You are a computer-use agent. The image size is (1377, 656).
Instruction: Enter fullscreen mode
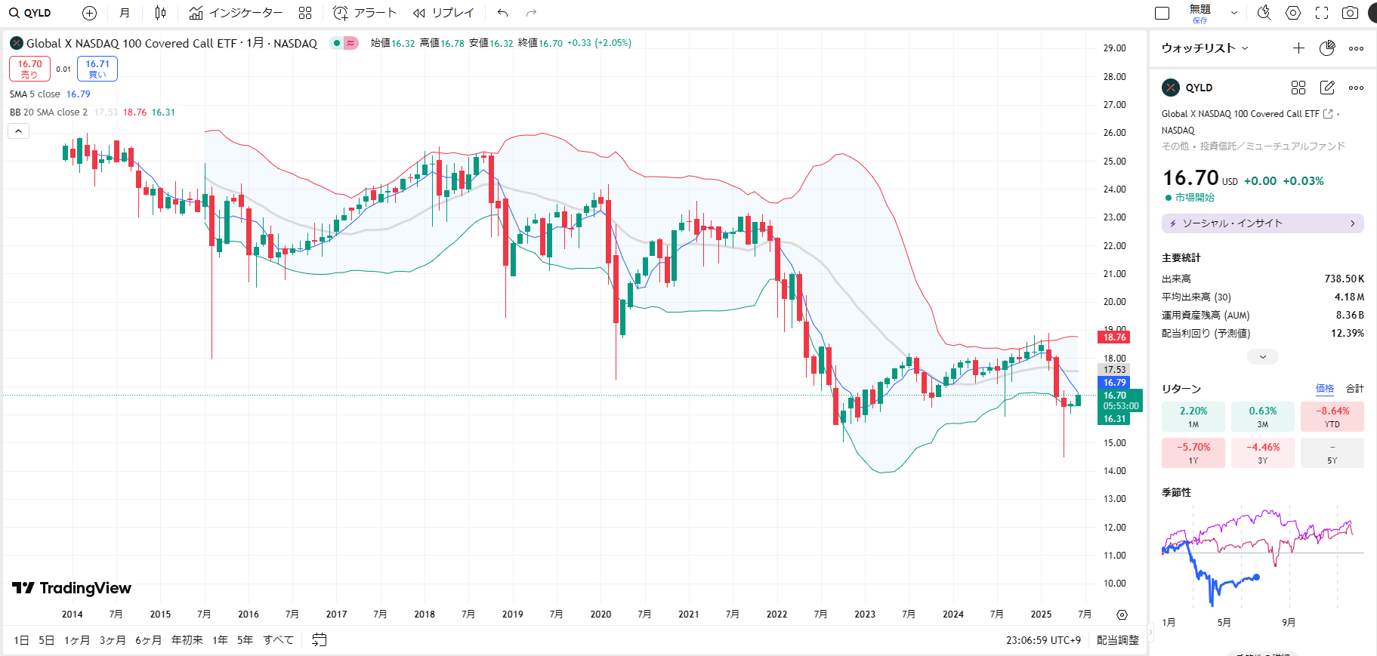click(1322, 13)
